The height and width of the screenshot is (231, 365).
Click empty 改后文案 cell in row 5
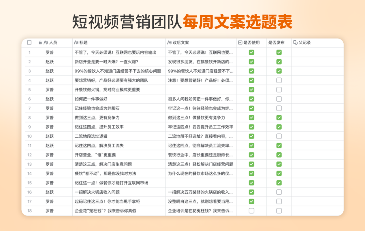tap(201, 90)
